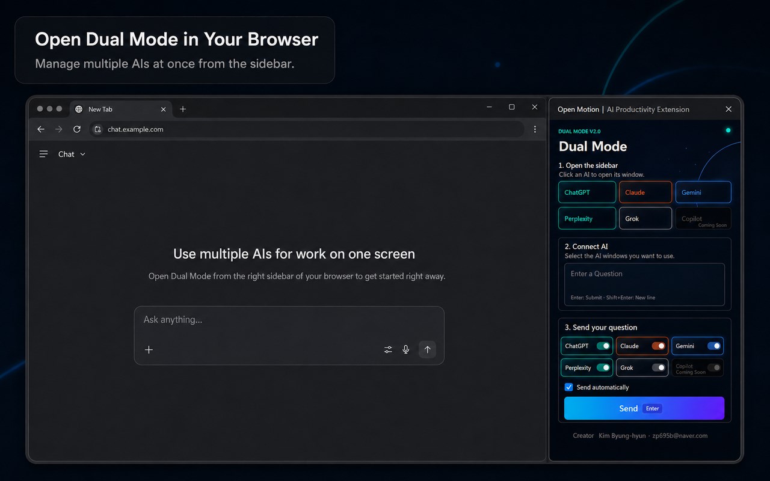Open the Claude window button

[645, 192]
